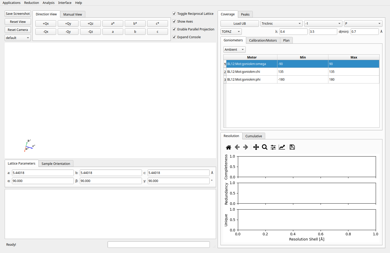This screenshot has height=253, width=390.
Task: Click the Reset View button
Action: pyautogui.click(x=18, y=22)
